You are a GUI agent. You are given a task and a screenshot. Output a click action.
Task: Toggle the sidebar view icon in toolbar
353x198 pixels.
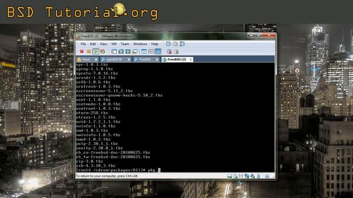[x=114, y=51]
